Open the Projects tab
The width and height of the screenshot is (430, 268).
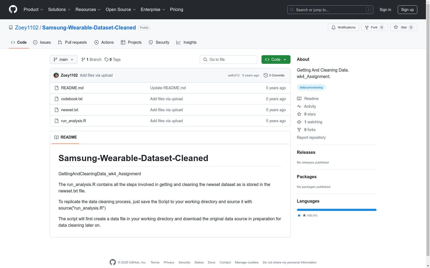[131, 42]
